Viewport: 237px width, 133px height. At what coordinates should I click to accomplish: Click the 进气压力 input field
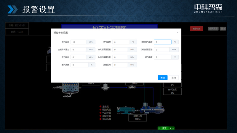[x=78, y=57]
